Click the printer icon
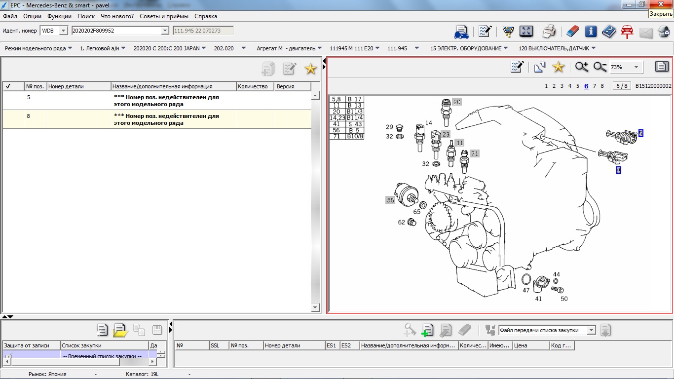The height and width of the screenshot is (379, 674). tap(549, 32)
